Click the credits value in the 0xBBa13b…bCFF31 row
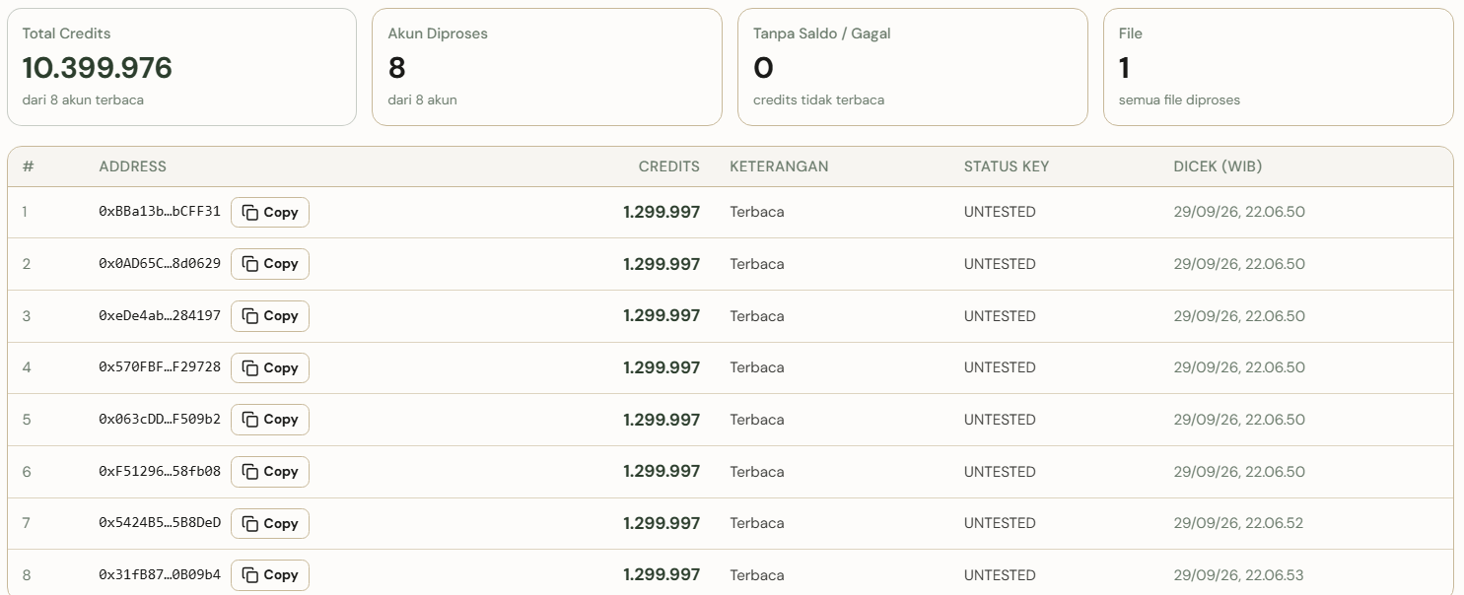The image size is (1464, 595). (x=662, y=212)
